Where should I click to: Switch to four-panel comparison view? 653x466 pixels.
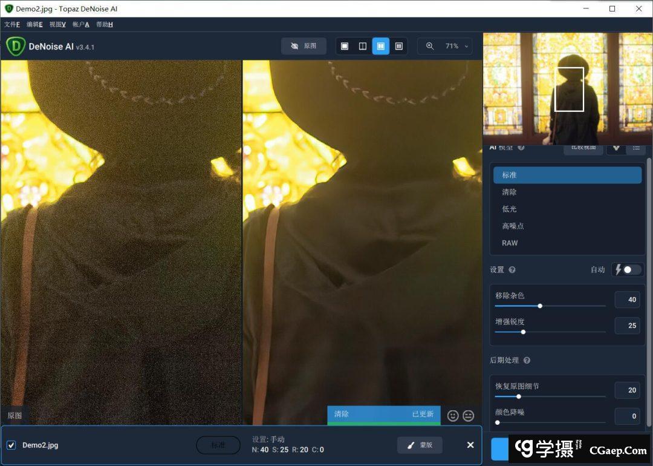tap(399, 46)
